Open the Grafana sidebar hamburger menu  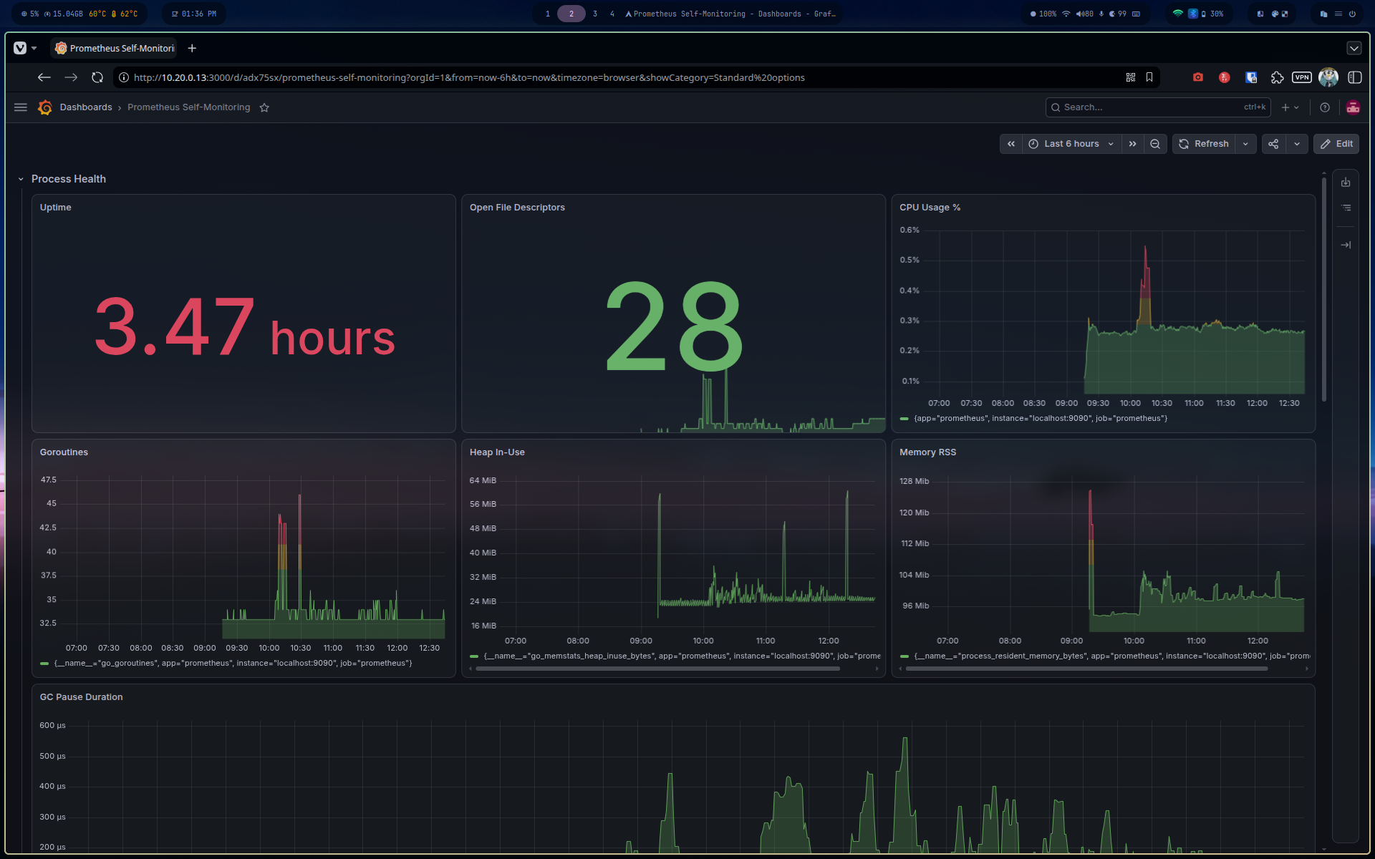click(21, 107)
